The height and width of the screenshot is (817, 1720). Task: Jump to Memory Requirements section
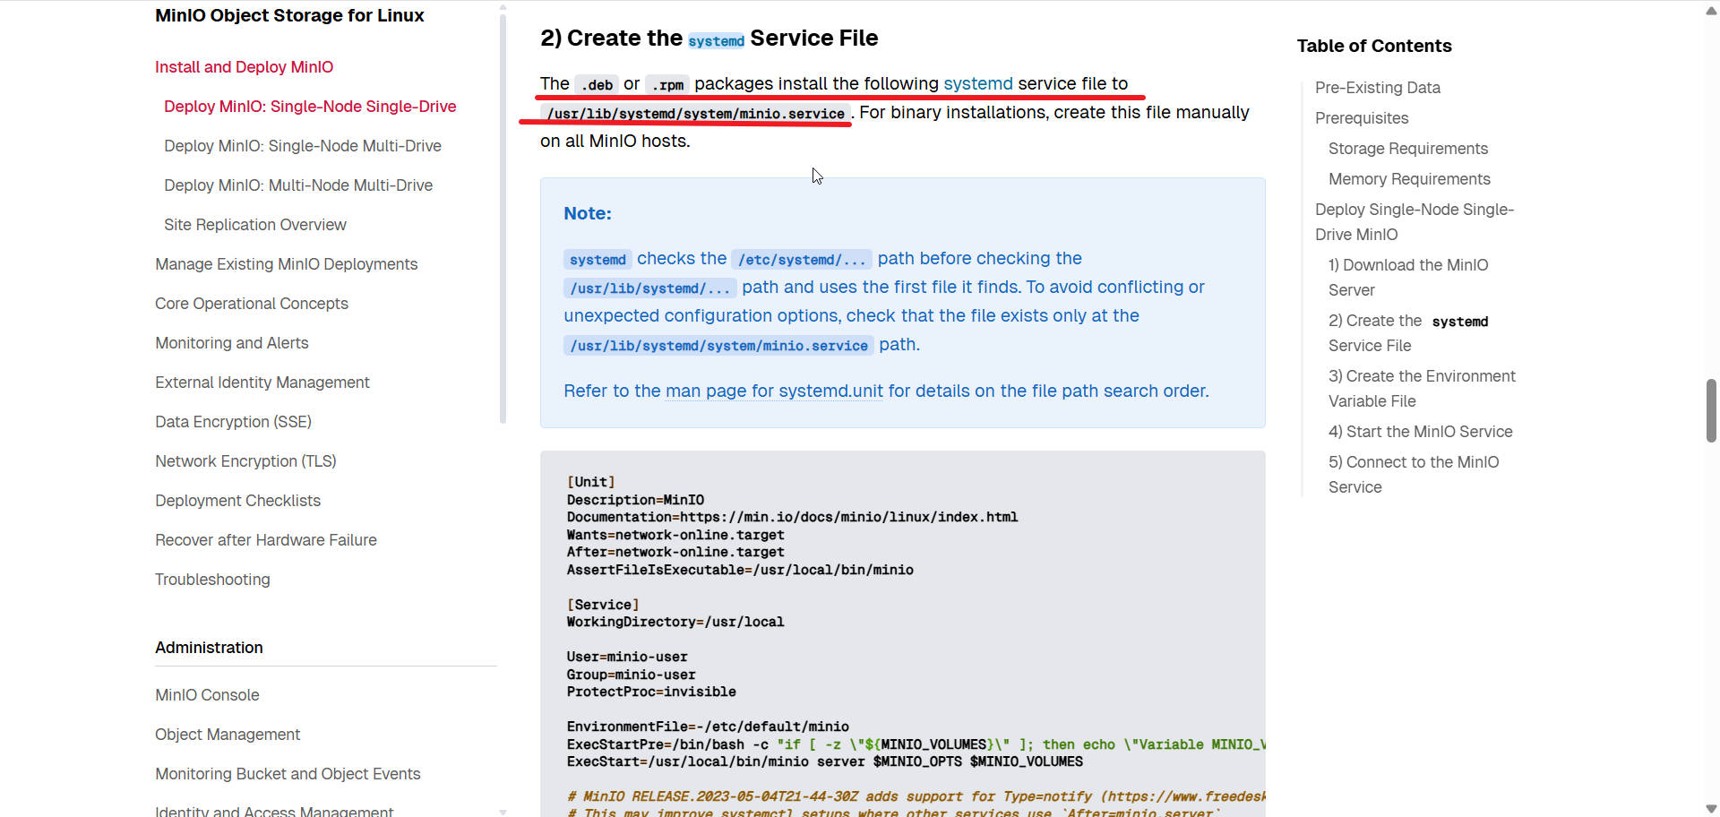click(x=1409, y=179)
